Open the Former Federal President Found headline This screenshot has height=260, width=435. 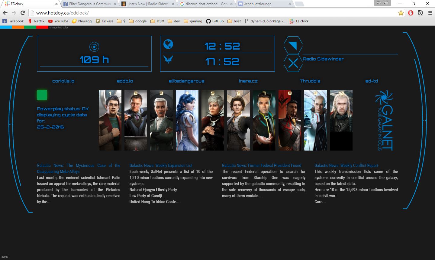click(x=262, y=165)
